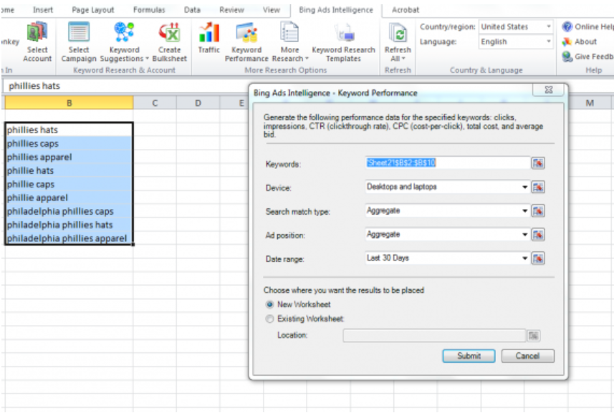614x418 pixels.
Task: Open the Country/region dropdown
Action: [549, 27]
